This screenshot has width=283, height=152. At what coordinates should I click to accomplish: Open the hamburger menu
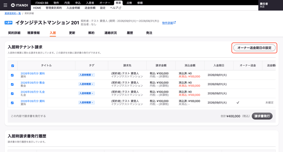[5, 5]
